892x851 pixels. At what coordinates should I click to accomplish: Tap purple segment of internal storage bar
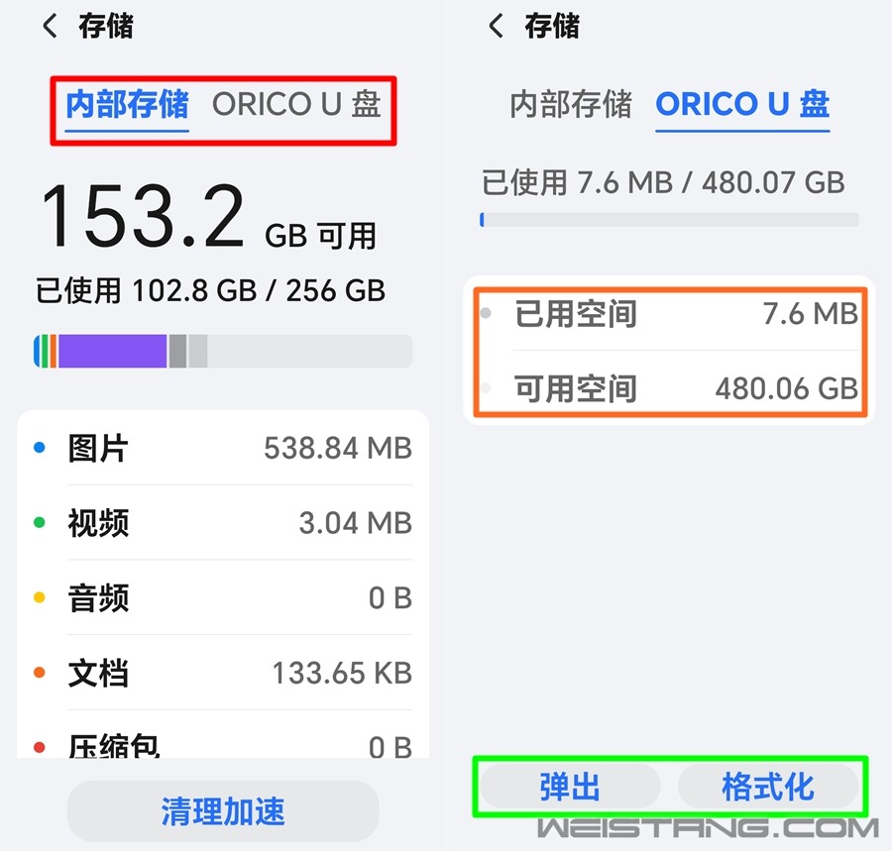tap(113, 351)
